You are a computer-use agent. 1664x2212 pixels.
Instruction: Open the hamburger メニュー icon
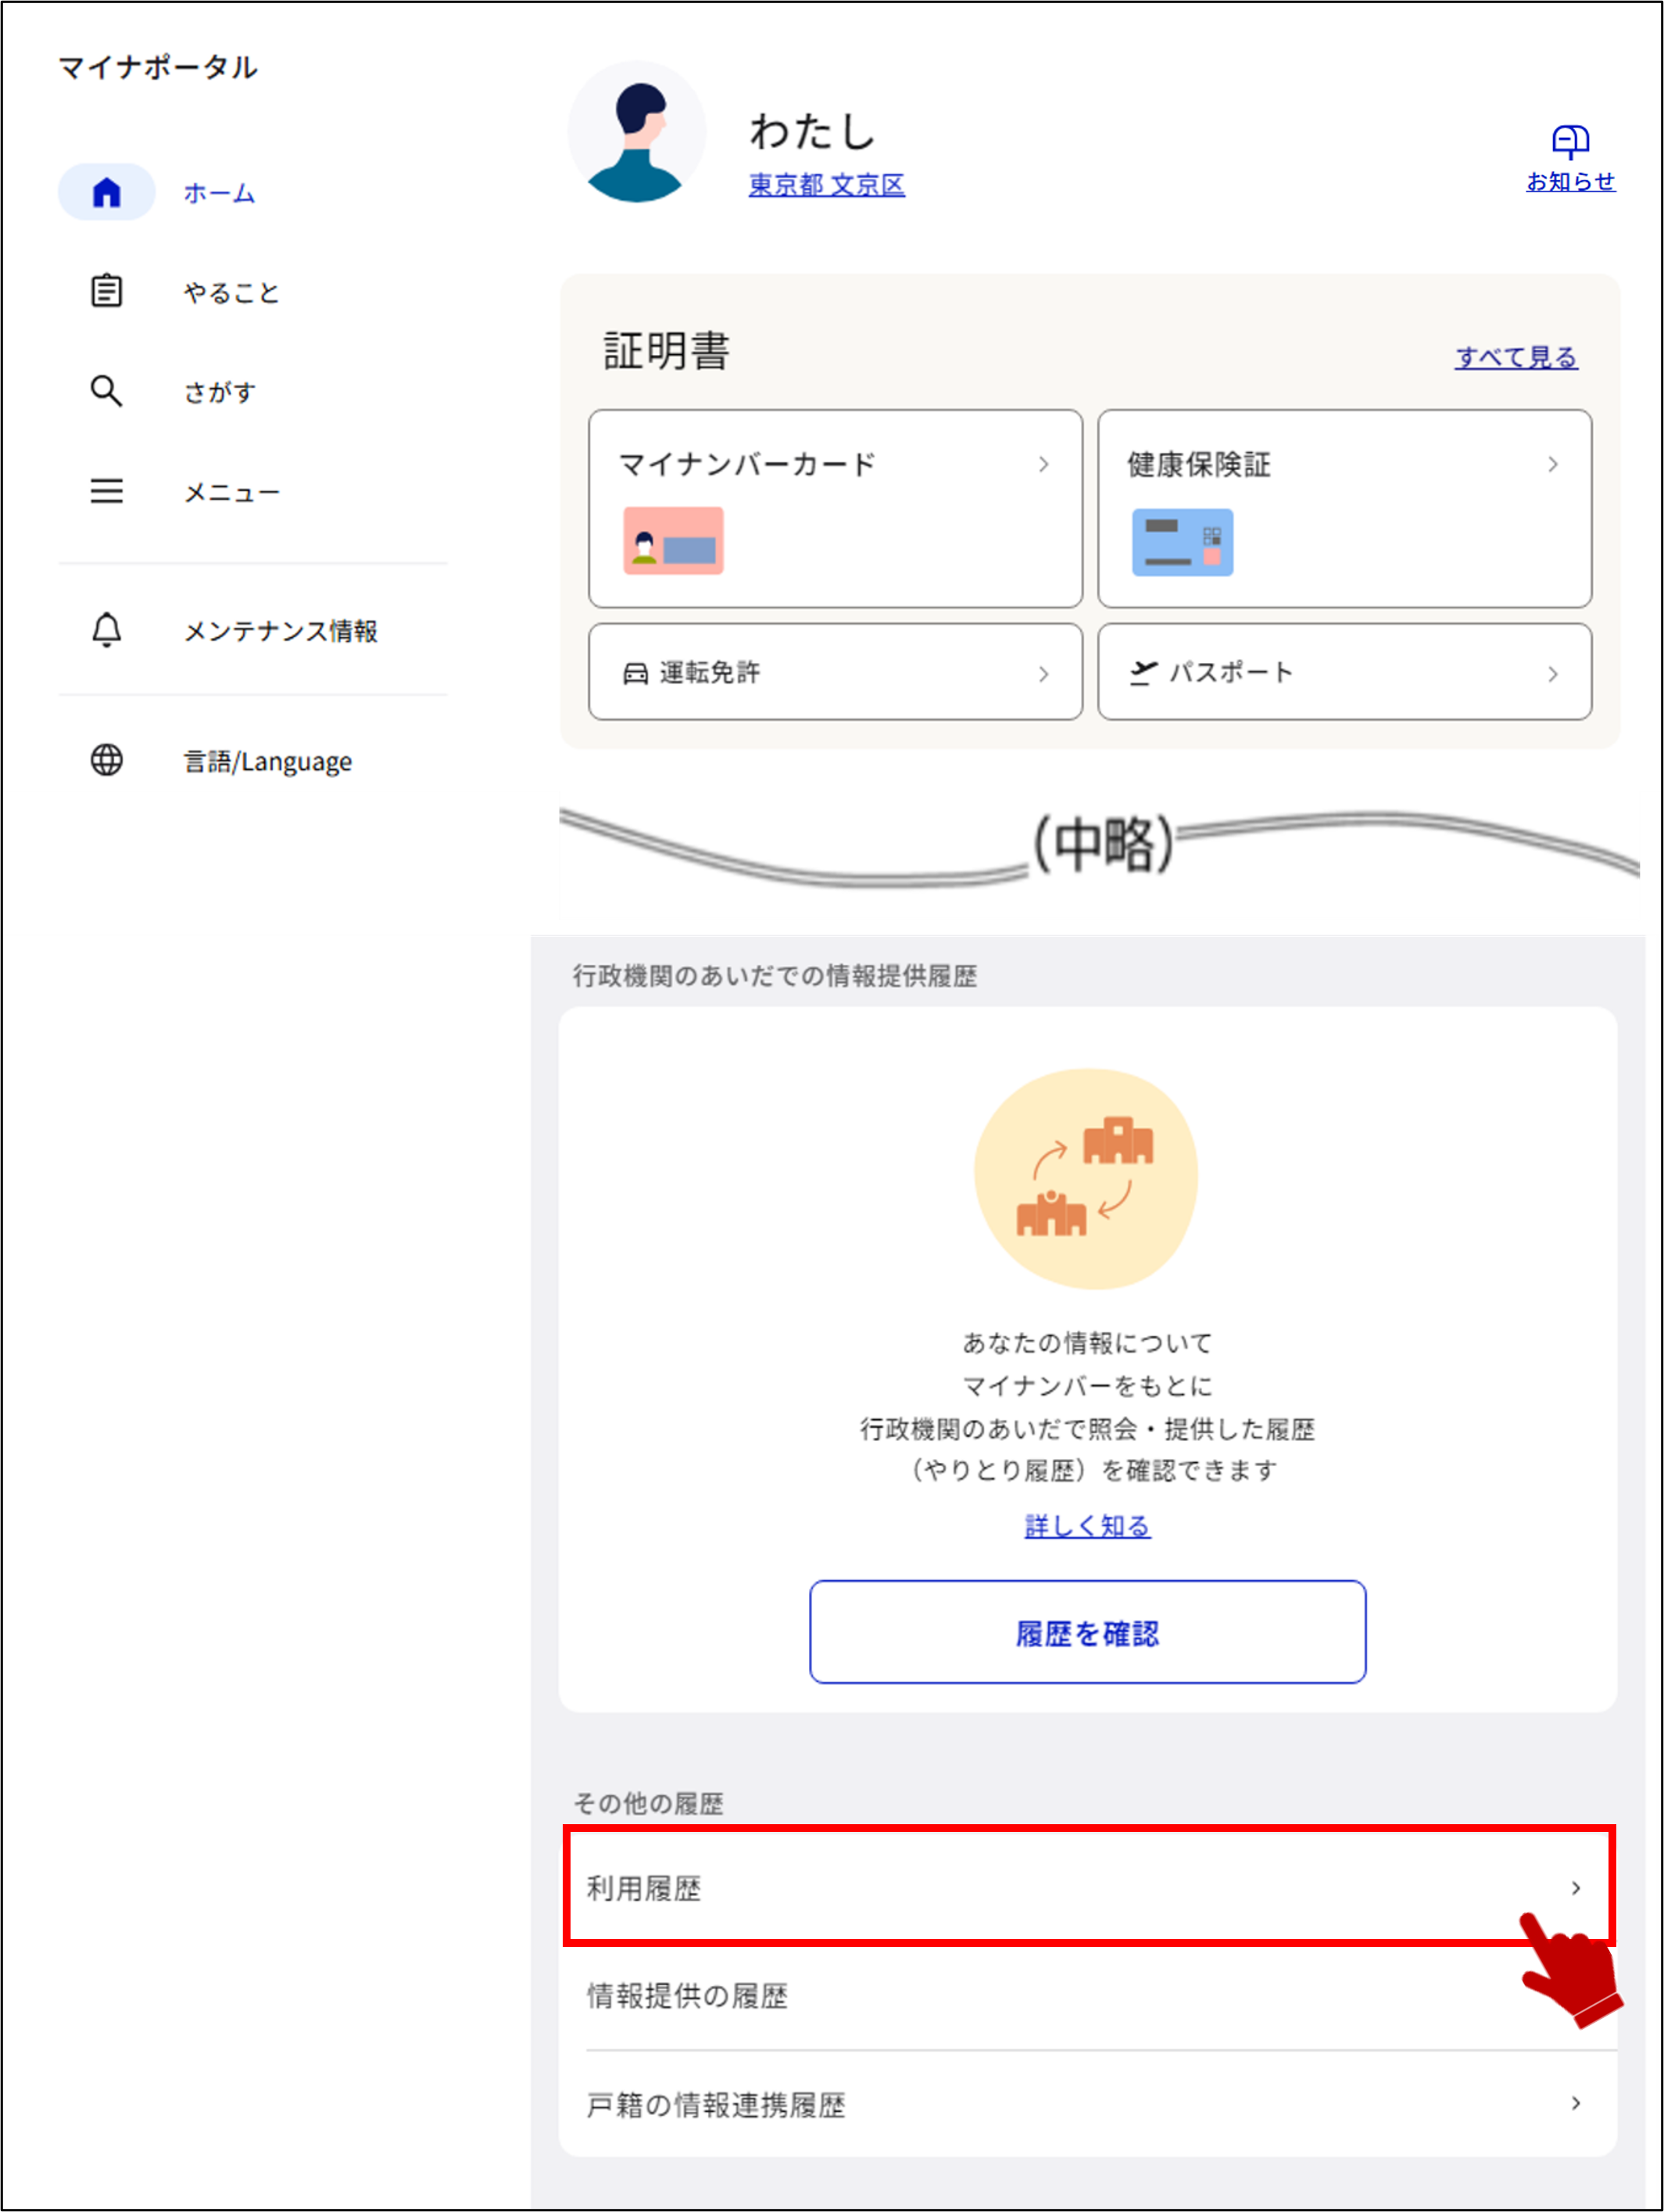point(107,491)
